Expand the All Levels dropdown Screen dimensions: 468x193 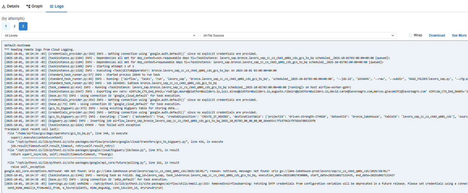click(x=100, y=35)
